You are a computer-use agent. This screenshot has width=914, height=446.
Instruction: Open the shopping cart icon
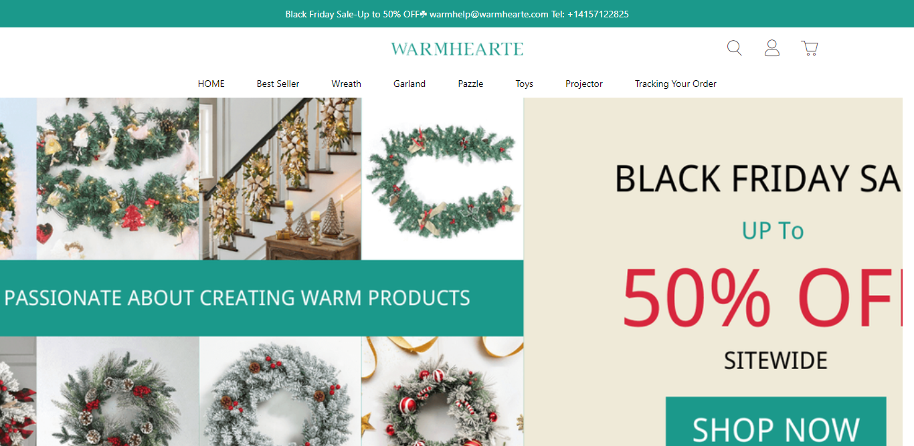809,48
